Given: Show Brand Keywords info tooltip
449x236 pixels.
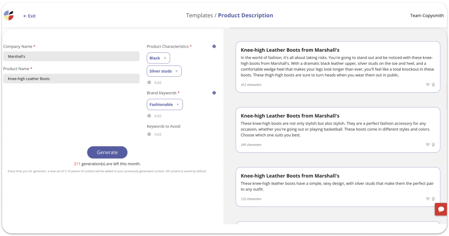Looking at the screenshot, I should (214, 93).
